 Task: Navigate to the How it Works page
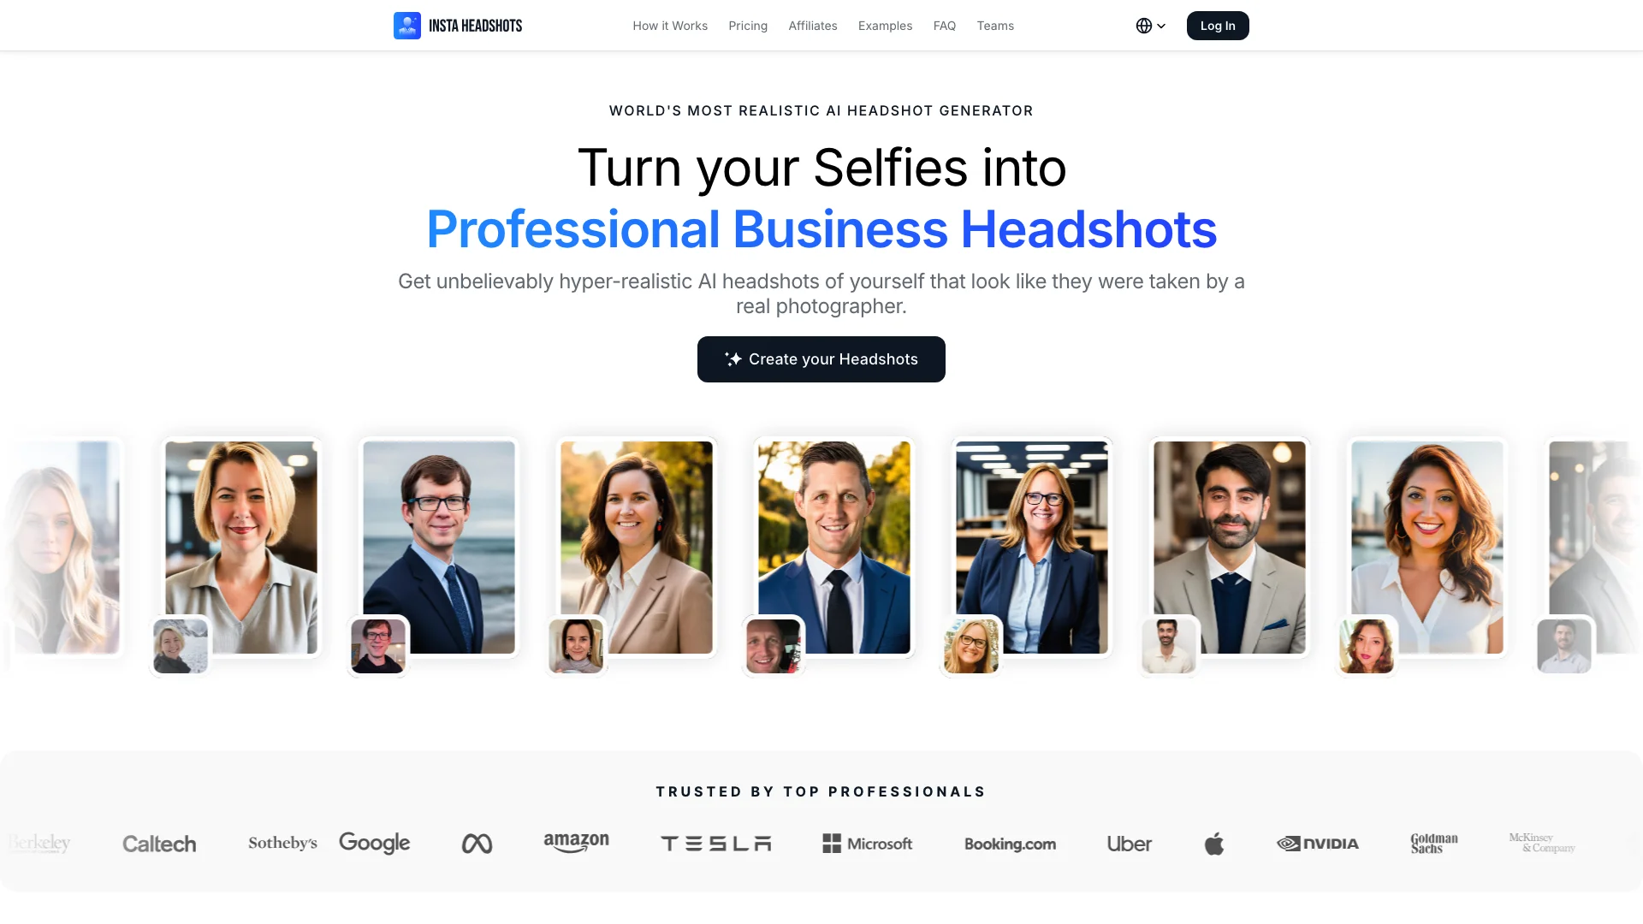(669, 25)
